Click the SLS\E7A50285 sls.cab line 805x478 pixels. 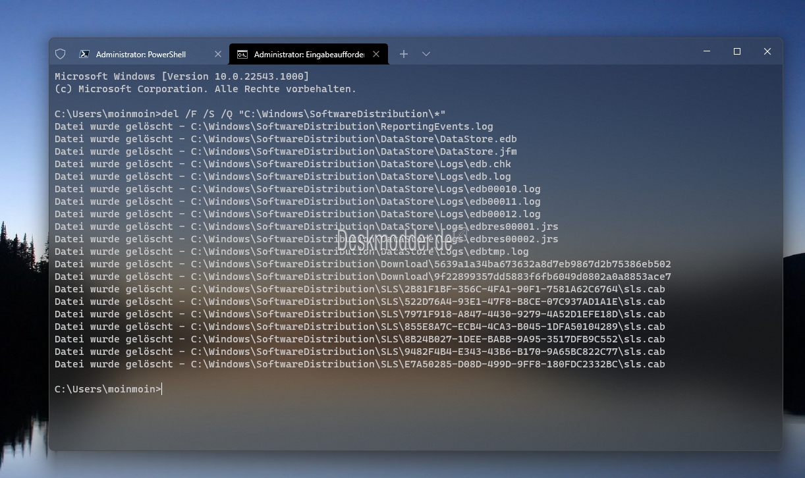[x=360, y=364]
